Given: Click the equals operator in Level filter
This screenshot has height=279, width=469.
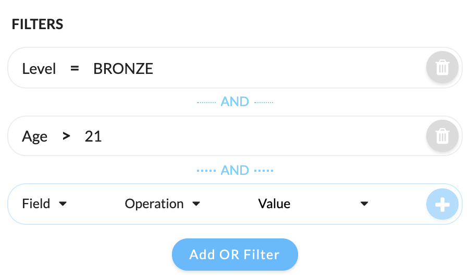Looking at the screenshot, I should (x=75, y=69).
